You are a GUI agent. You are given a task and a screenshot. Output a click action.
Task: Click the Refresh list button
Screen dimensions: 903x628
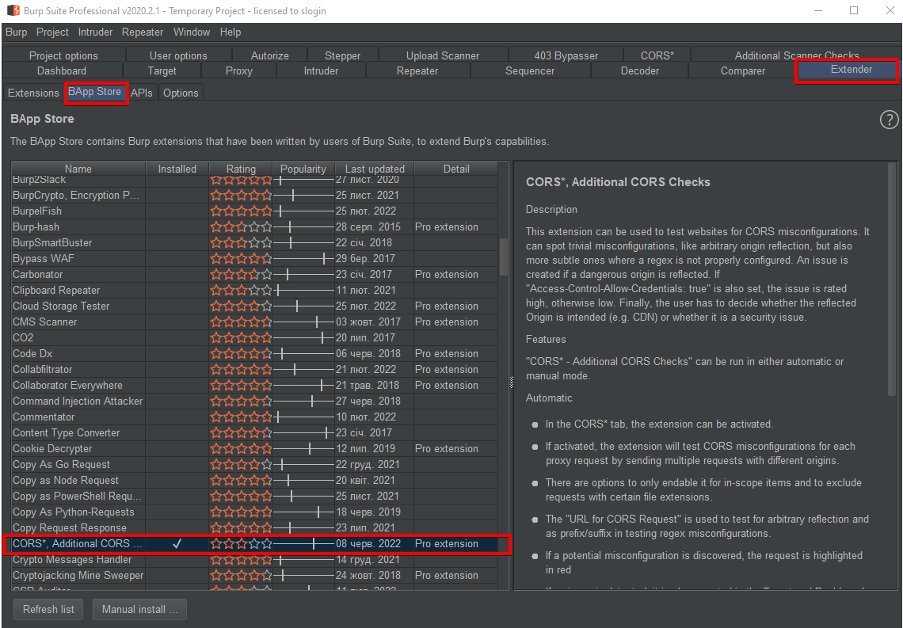point(48,609)
